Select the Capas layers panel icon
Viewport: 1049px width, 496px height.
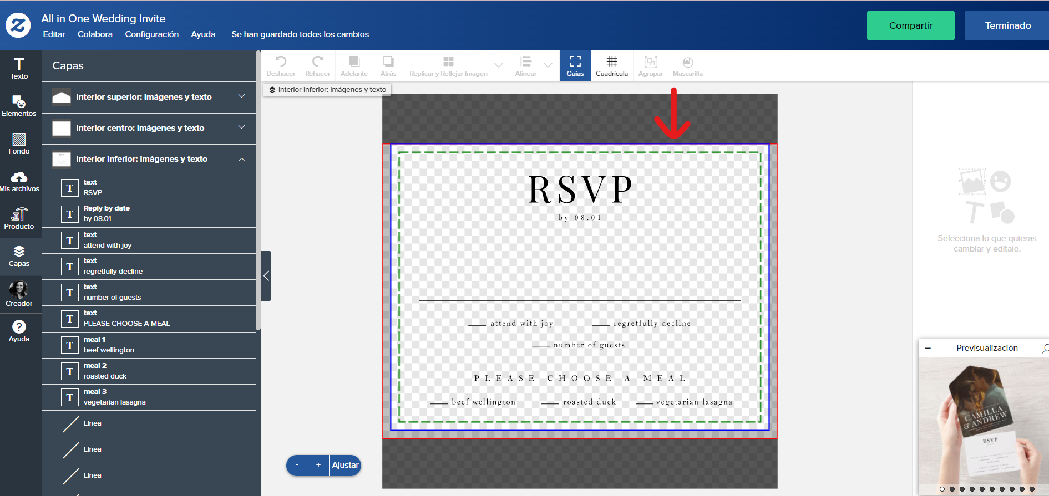[19, 256]
